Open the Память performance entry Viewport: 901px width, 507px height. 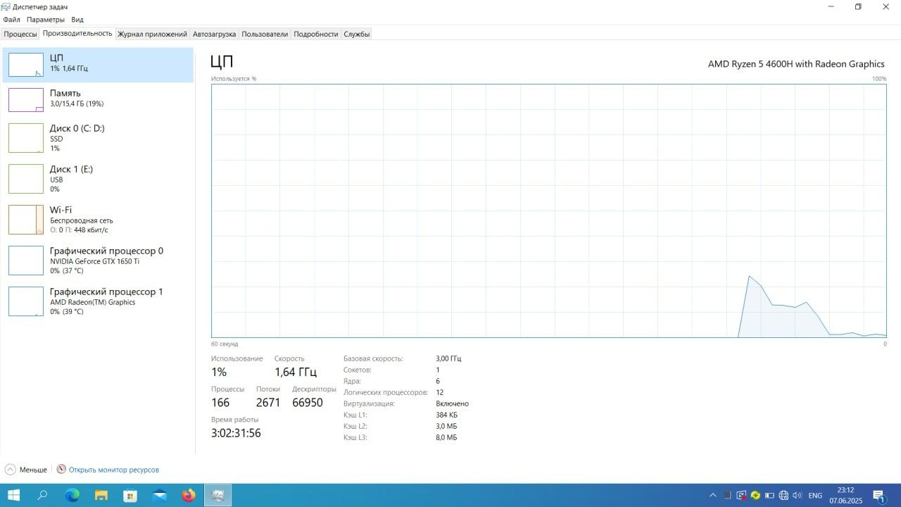(x=98, y=99)
